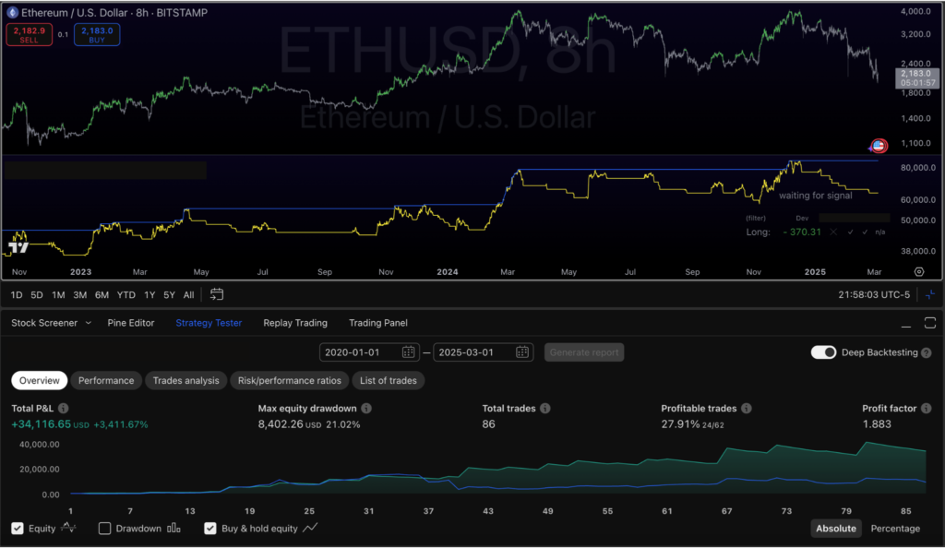
Task: Maximize the bottom panel
Action: click(928, 323)
